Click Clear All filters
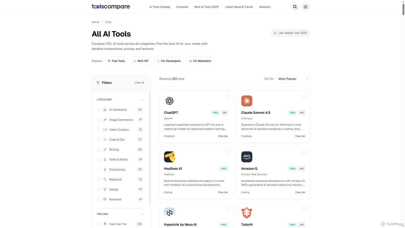The height and width of the screenshot is (228, 405). click(140, 83)
